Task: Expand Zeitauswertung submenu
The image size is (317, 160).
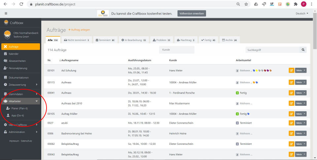Action: (20, 85)
